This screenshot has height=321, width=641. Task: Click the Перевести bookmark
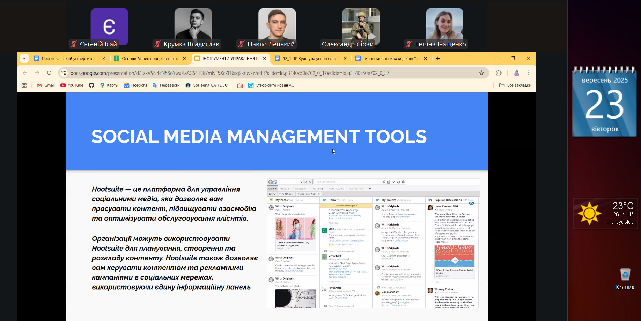coord(166,85)
